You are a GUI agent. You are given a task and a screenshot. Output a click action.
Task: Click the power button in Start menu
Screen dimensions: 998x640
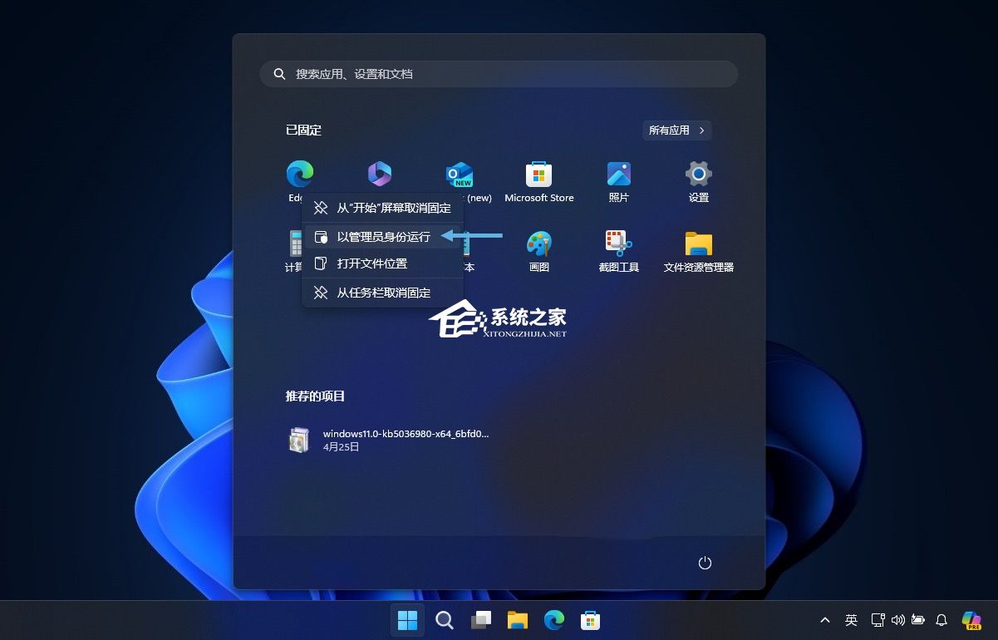click(x=705, y=563)
